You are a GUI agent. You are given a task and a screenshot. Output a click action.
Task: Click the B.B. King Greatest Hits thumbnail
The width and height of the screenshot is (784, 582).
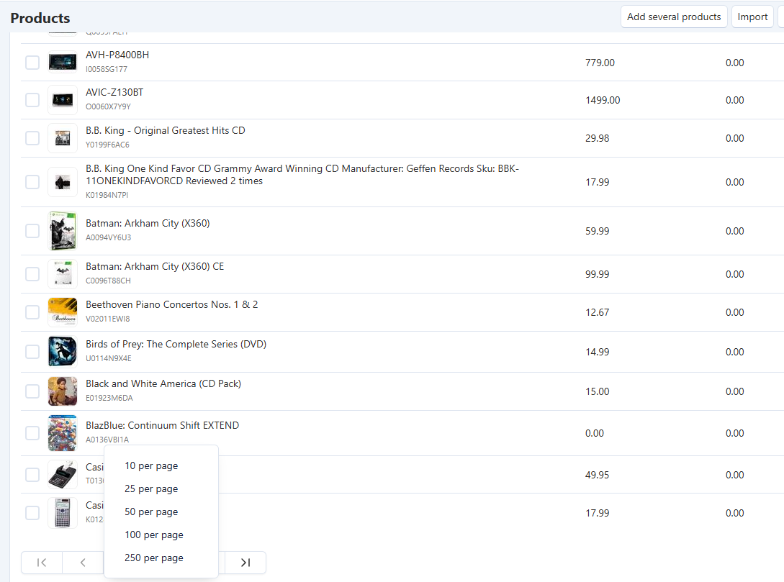coord(63,138)
